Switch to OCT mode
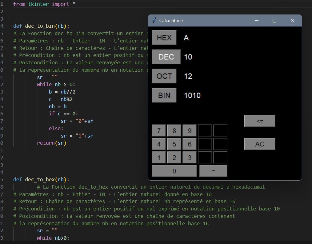The width and height of the screenshot is (312, 244). click(164, 76)
